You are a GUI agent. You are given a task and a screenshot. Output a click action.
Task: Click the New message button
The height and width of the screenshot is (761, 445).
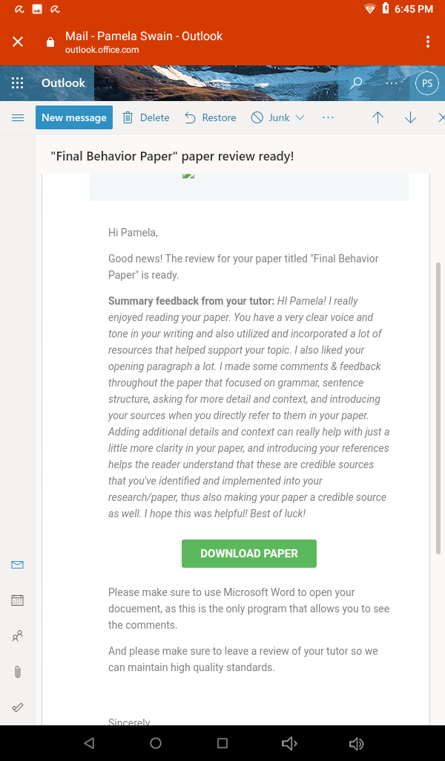(74, 117)
